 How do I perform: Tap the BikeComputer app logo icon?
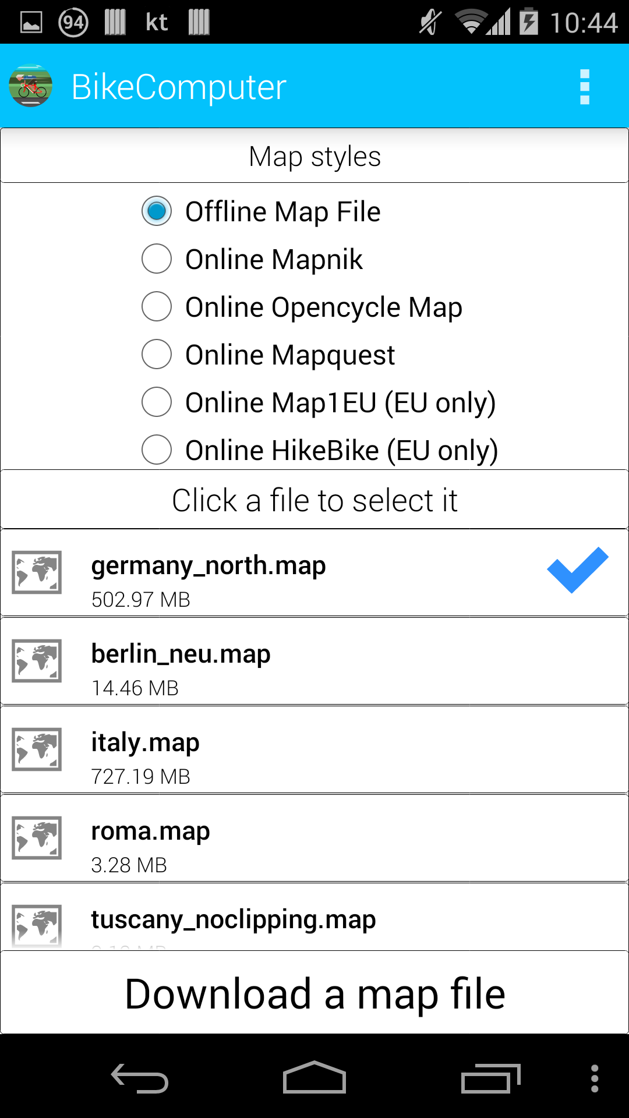31,86
